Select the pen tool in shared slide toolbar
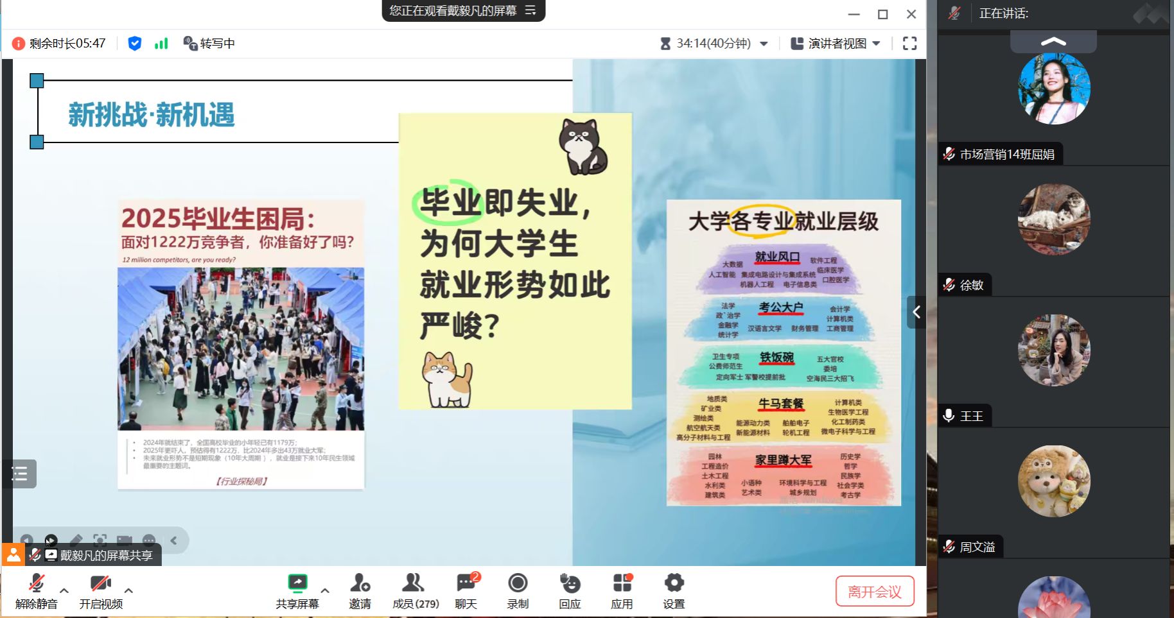This screenshot has height=618, width=1174. 76,540
